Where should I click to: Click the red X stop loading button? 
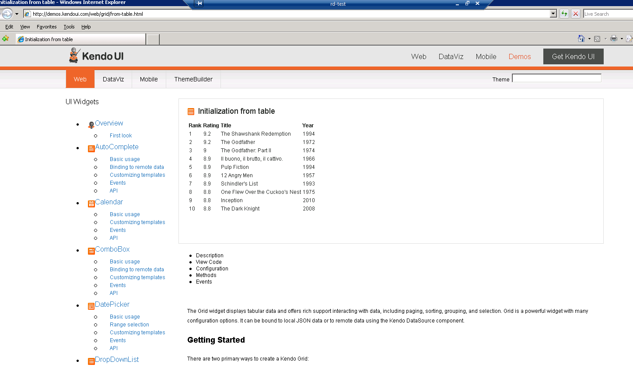pos(576,14)
